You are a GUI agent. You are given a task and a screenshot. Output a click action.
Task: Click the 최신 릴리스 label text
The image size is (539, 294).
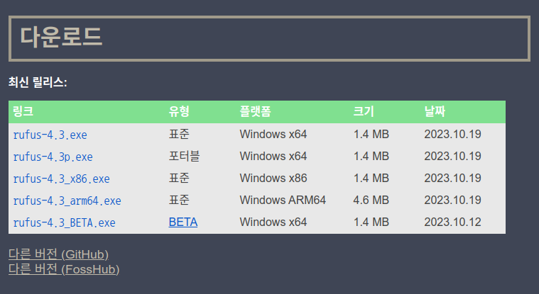[38, 83]
